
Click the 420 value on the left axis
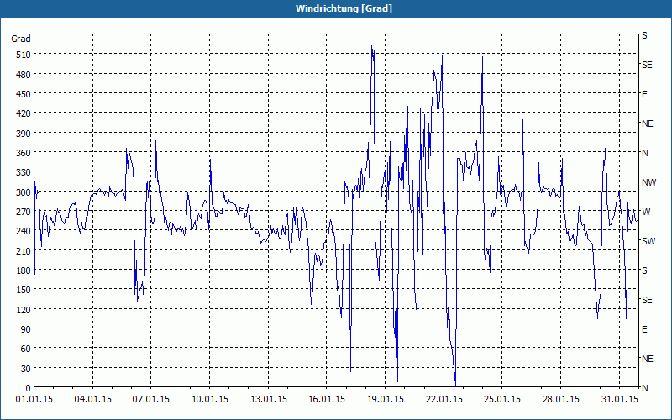(x=24, y=113)
